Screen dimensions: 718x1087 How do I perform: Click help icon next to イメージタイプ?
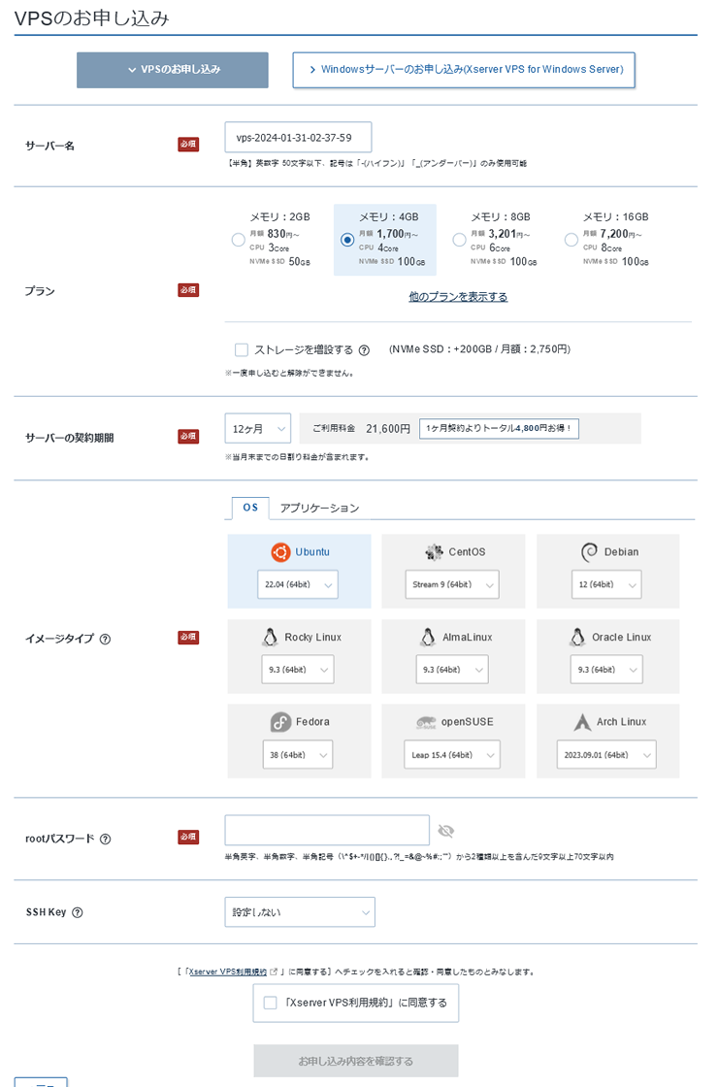point(105,639)
